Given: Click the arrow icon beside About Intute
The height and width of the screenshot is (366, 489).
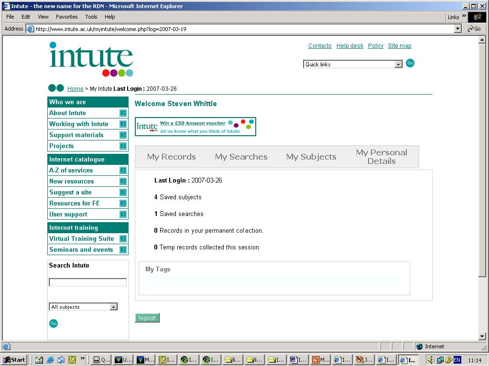Looking at the screenshot, I should click(x=123, y=113).
